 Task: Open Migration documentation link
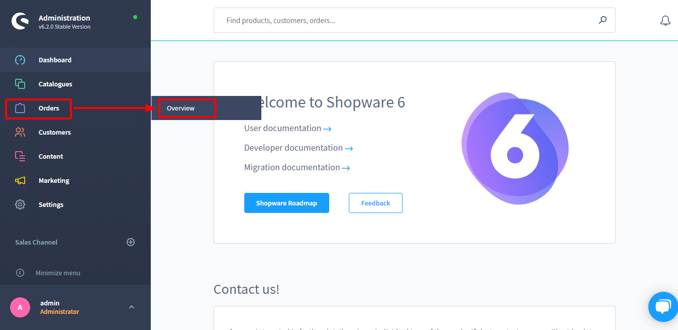click(x=297, y=167)
